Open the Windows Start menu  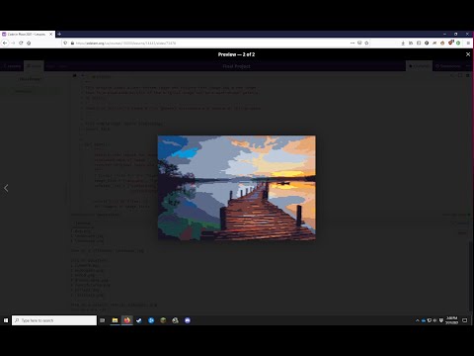click(6, 320)
